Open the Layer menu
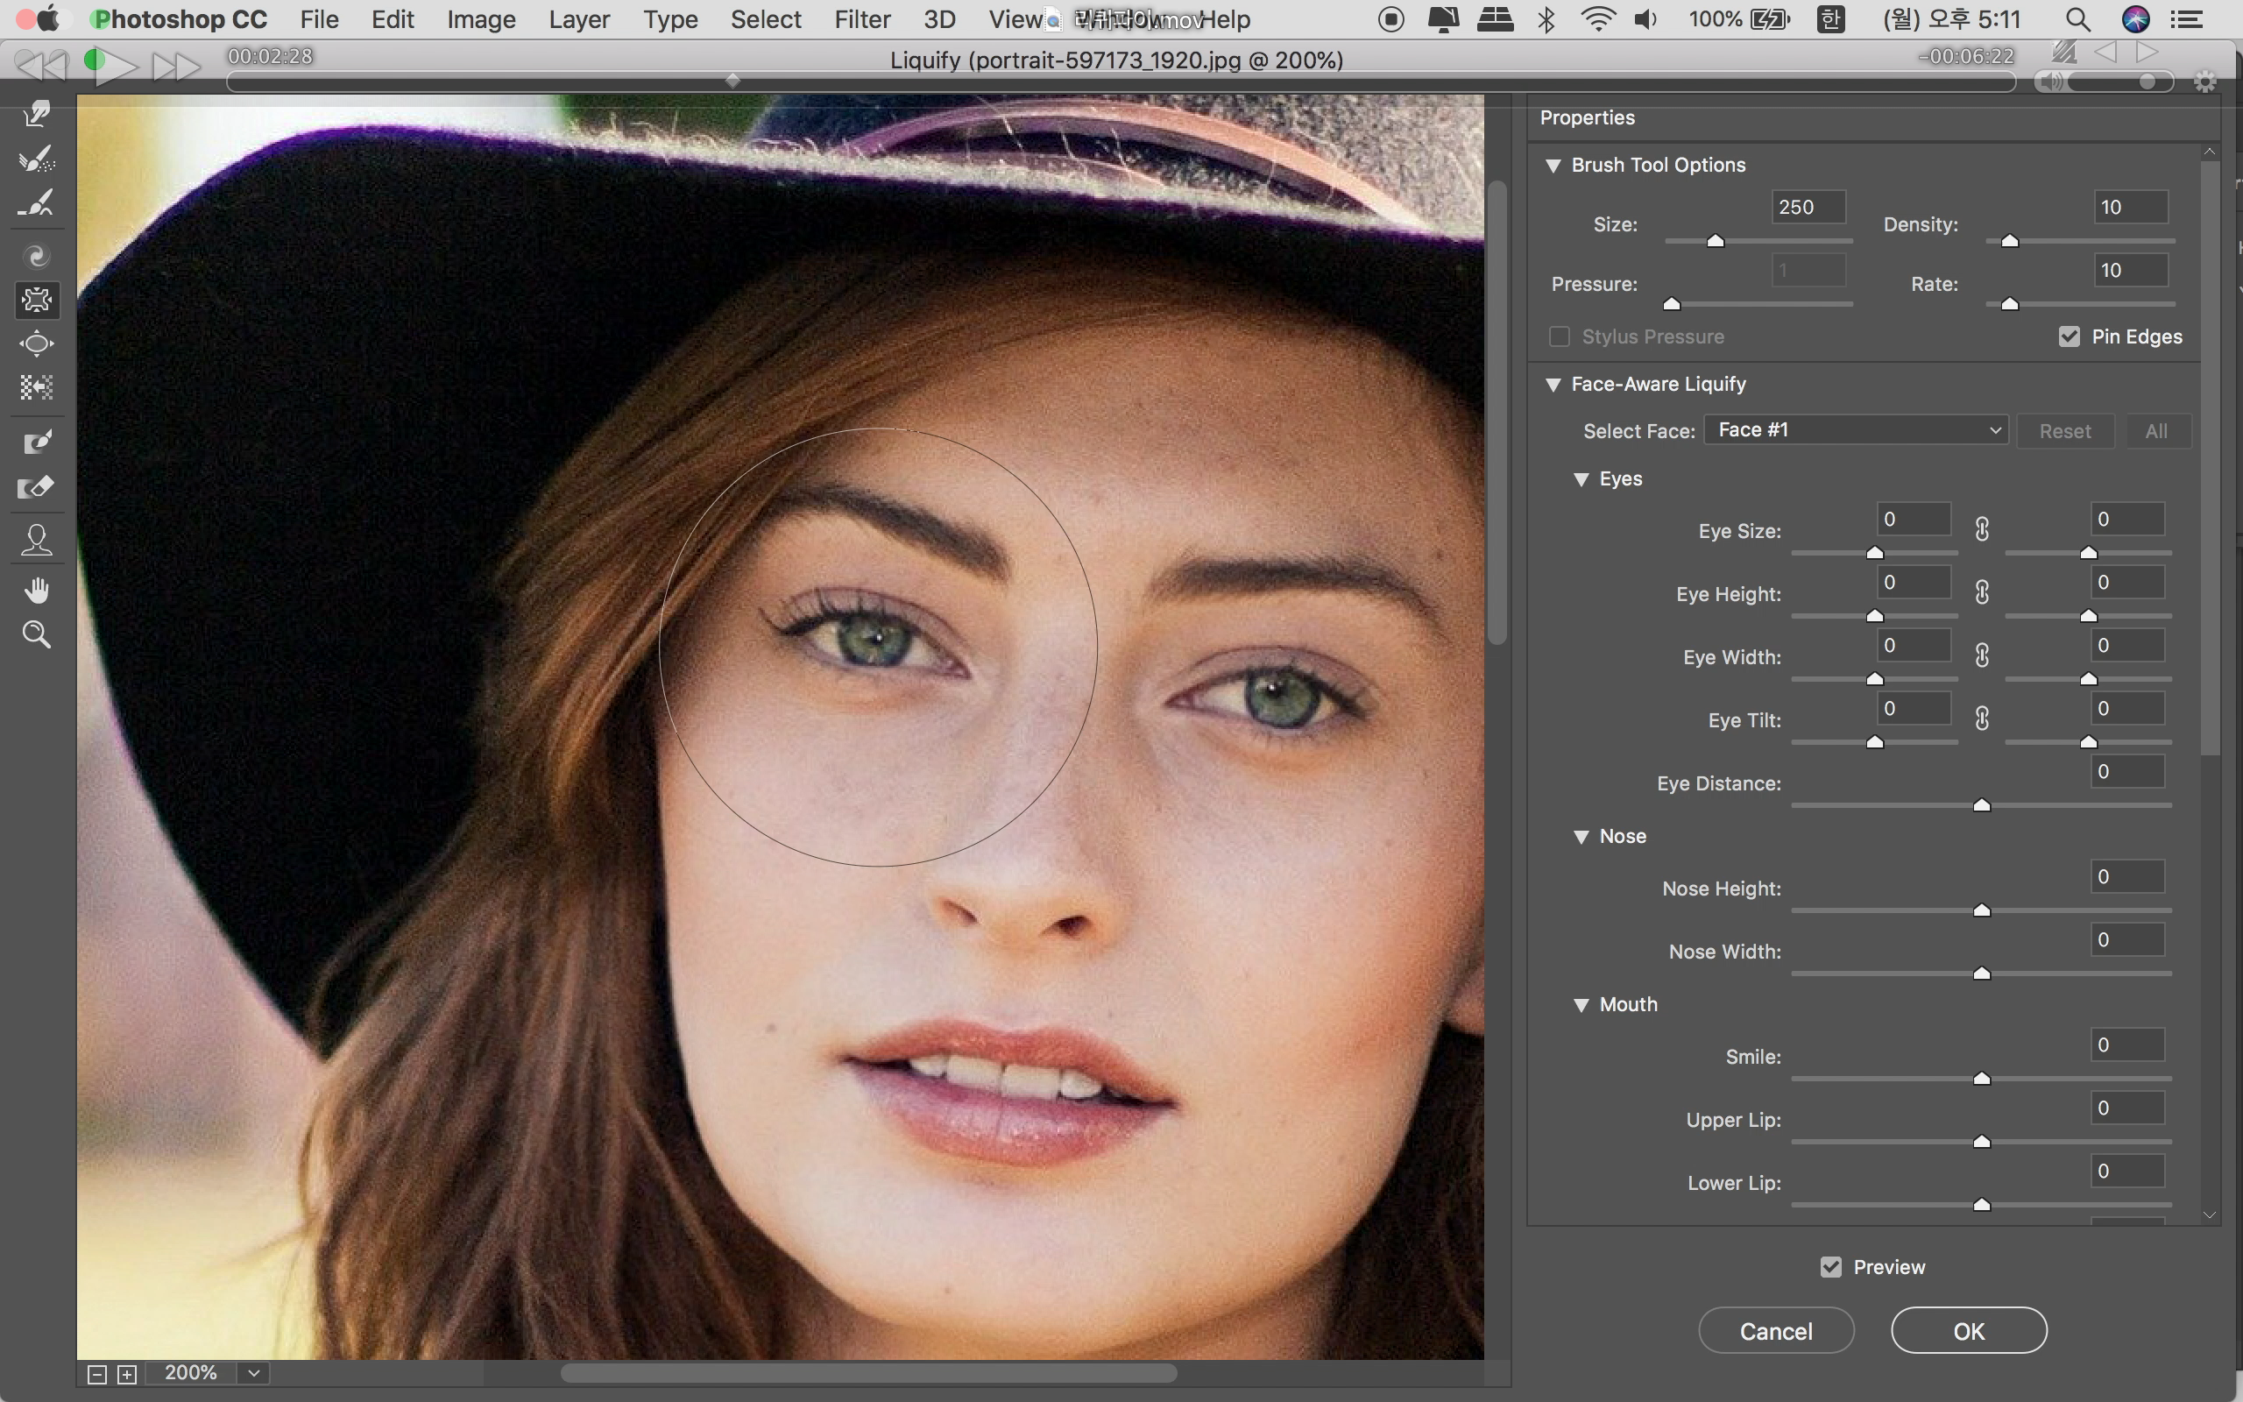Image resolution: width=2243 pixels, height=1402 pixels. (x=578, y=19)
